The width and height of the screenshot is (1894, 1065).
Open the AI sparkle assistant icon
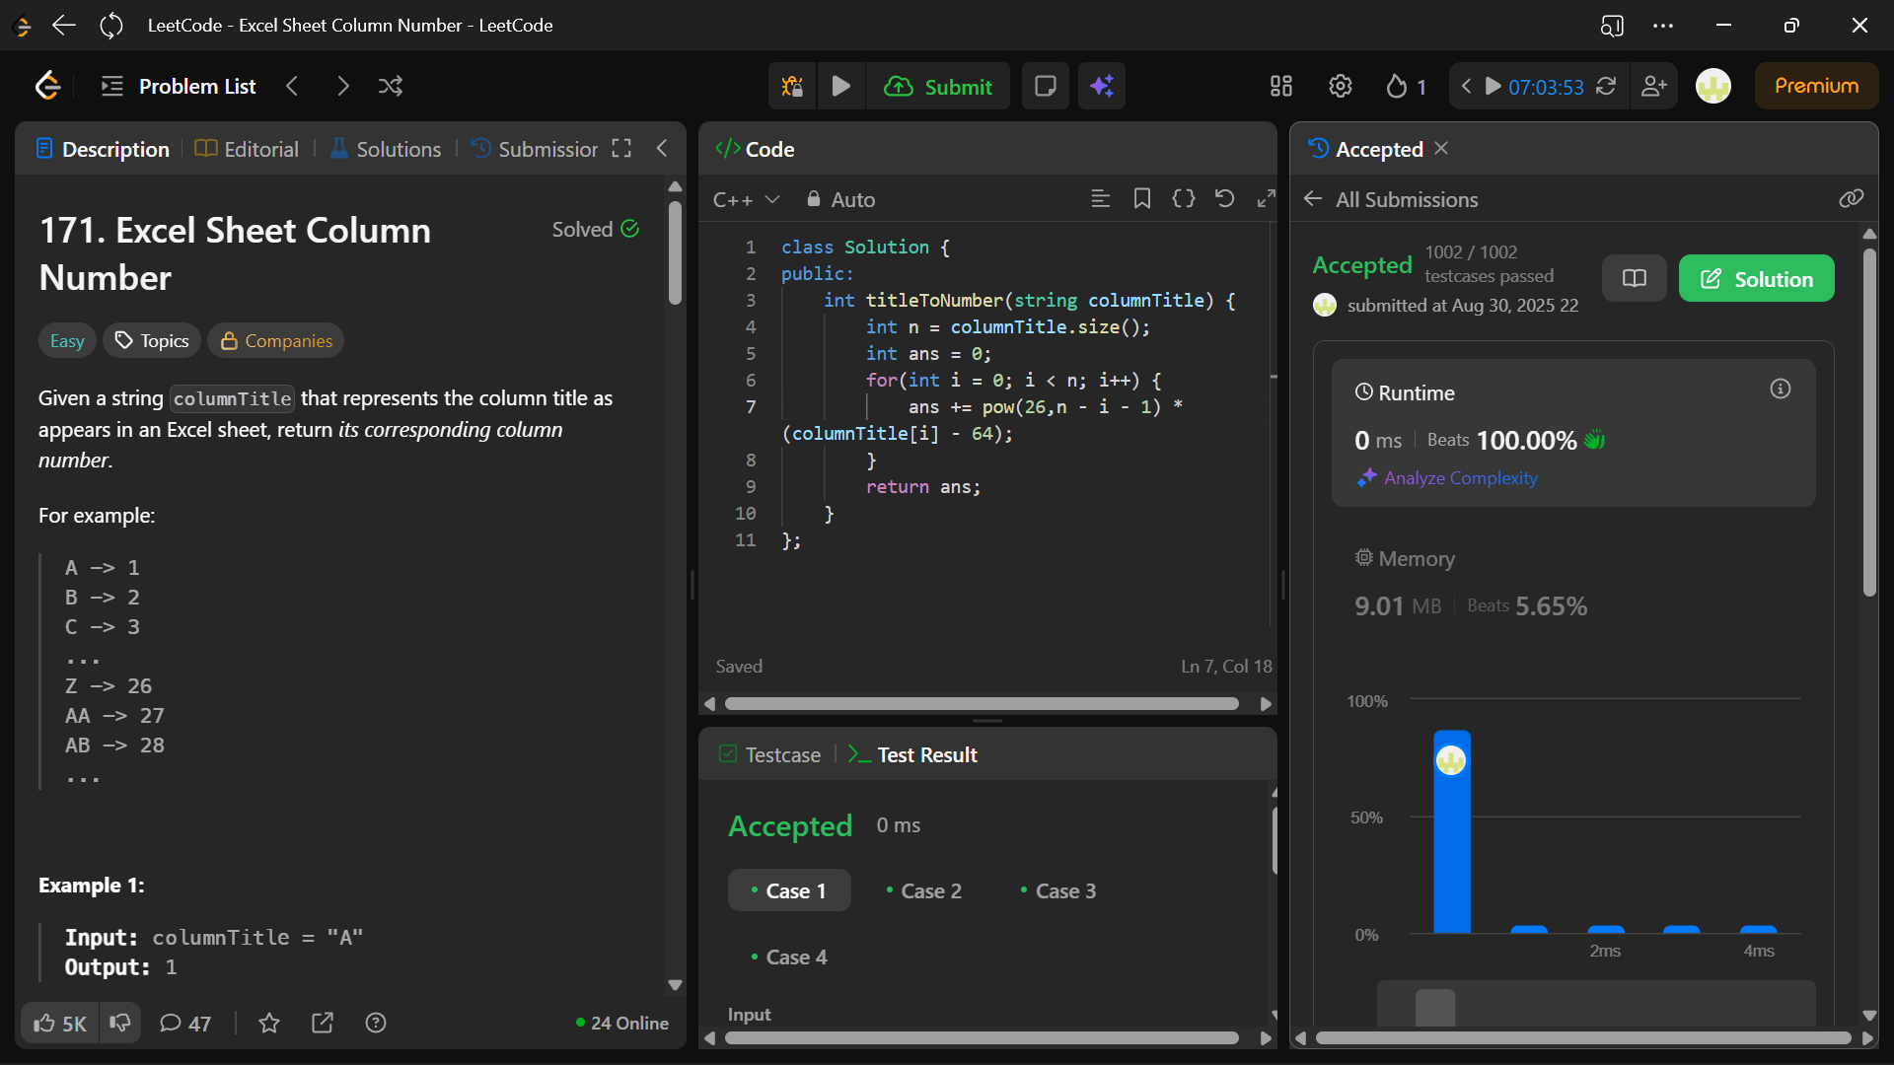[1102, 87]
